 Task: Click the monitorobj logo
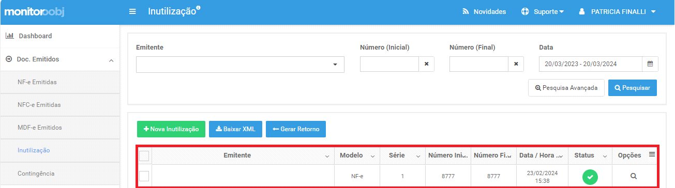[34, 11]
